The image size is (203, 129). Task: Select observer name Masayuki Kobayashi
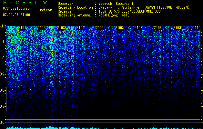tap(116, 4)
